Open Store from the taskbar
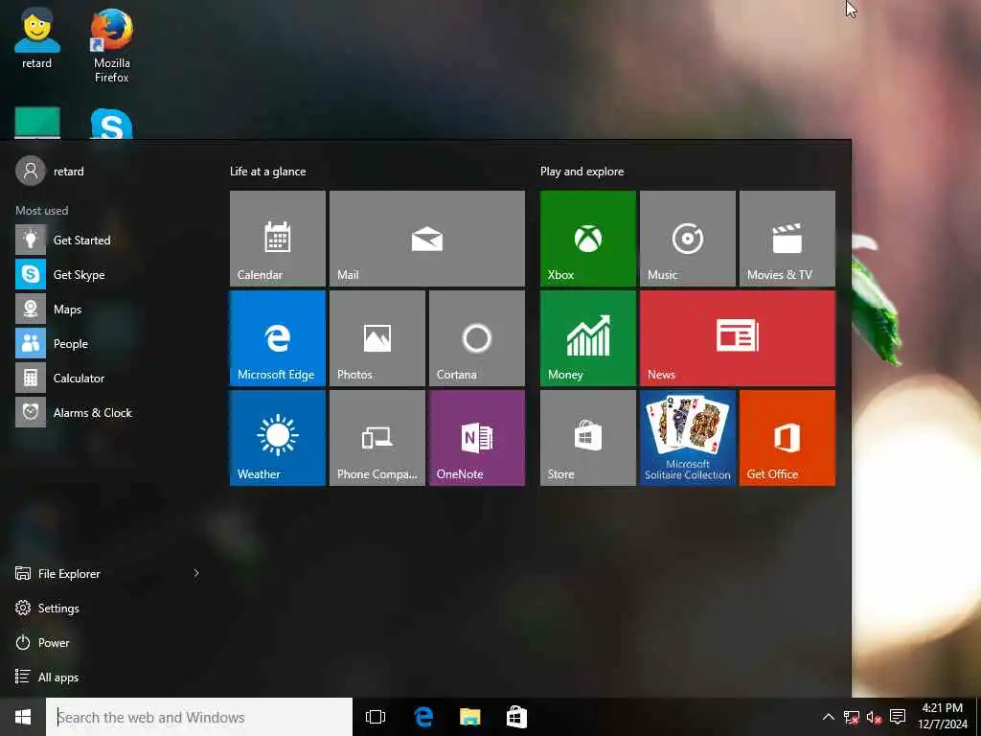 516,717
